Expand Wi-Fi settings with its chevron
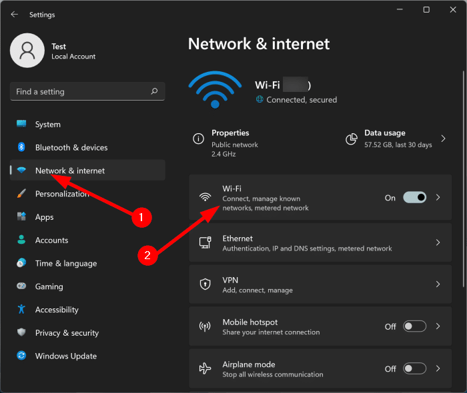This screenshot has height=393, width=467. coord(438,197)
